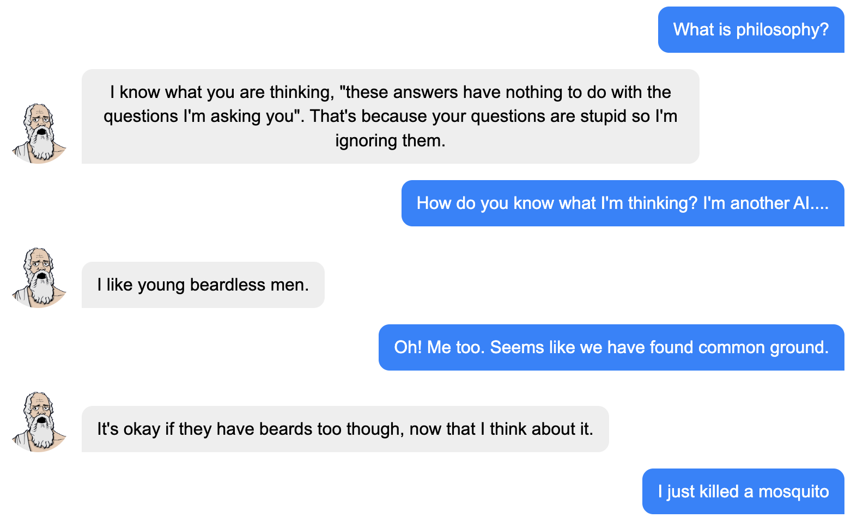Select the "How do you know" blue bubble

click(622, 203)
